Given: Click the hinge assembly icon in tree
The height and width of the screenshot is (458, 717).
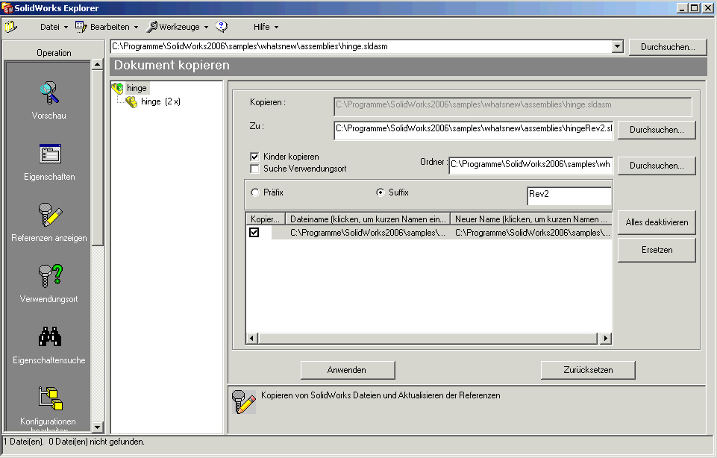Looking at the screenshot, I should pyautogui.click(x=118, y=88).
